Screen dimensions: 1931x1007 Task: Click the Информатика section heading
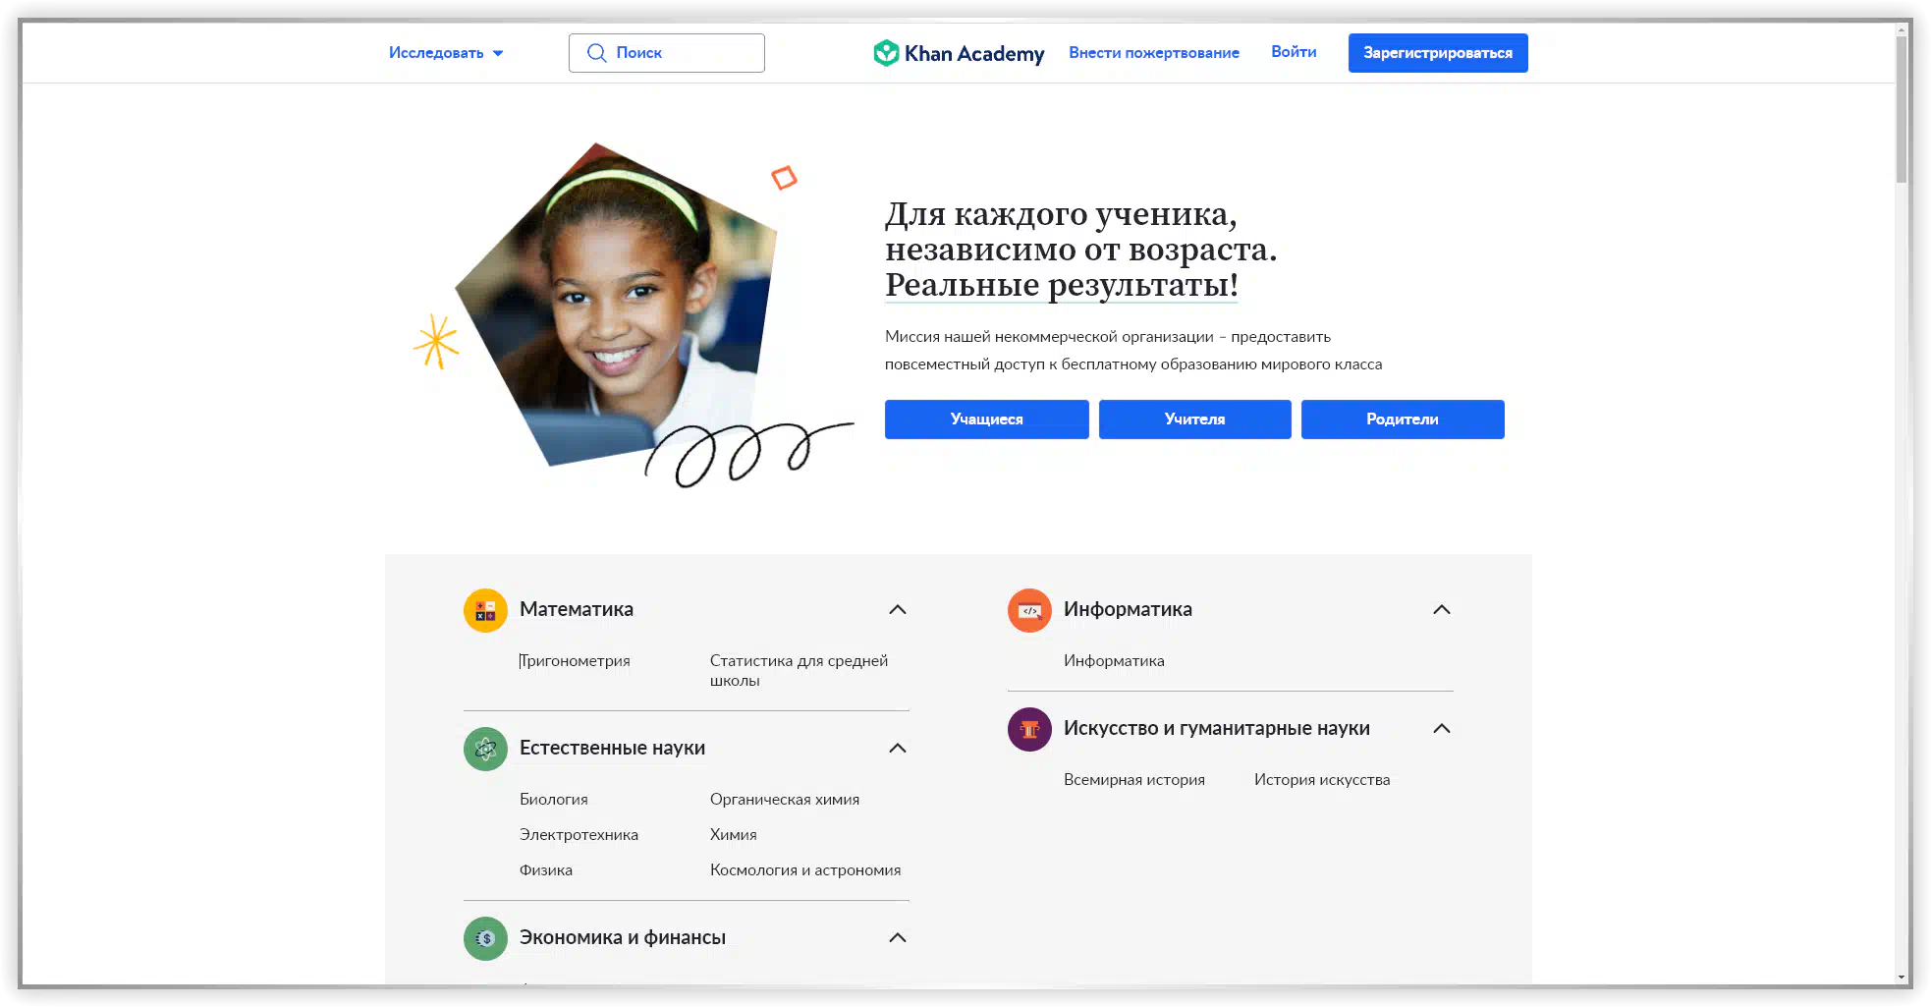point(1128,609)
